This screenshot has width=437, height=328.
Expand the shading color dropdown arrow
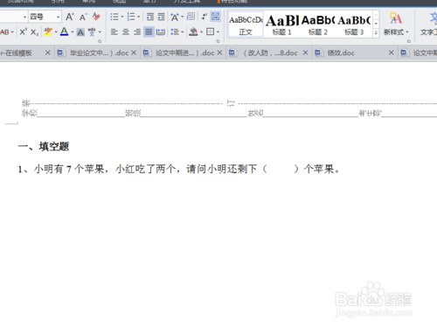coord(201,31)
